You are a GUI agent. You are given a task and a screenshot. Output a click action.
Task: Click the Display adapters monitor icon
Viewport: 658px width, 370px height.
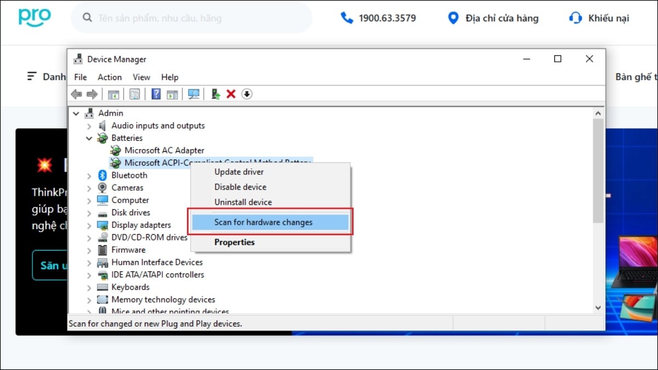pos(102,225)
